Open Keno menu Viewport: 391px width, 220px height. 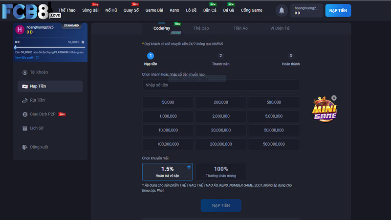click(x=174, y=10)
